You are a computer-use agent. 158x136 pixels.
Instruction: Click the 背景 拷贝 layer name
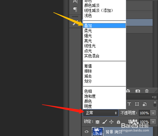pyautogui.click(x=114, y=132)
